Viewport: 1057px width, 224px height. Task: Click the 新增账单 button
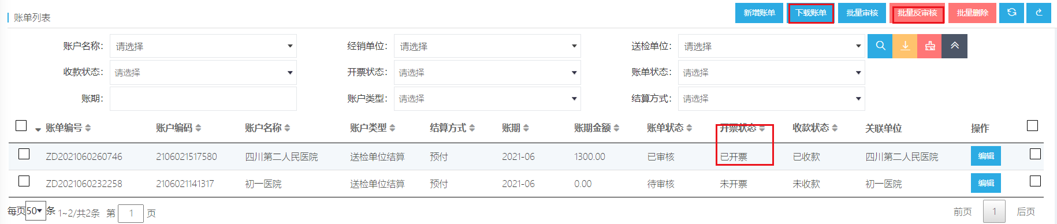(759, 13)
